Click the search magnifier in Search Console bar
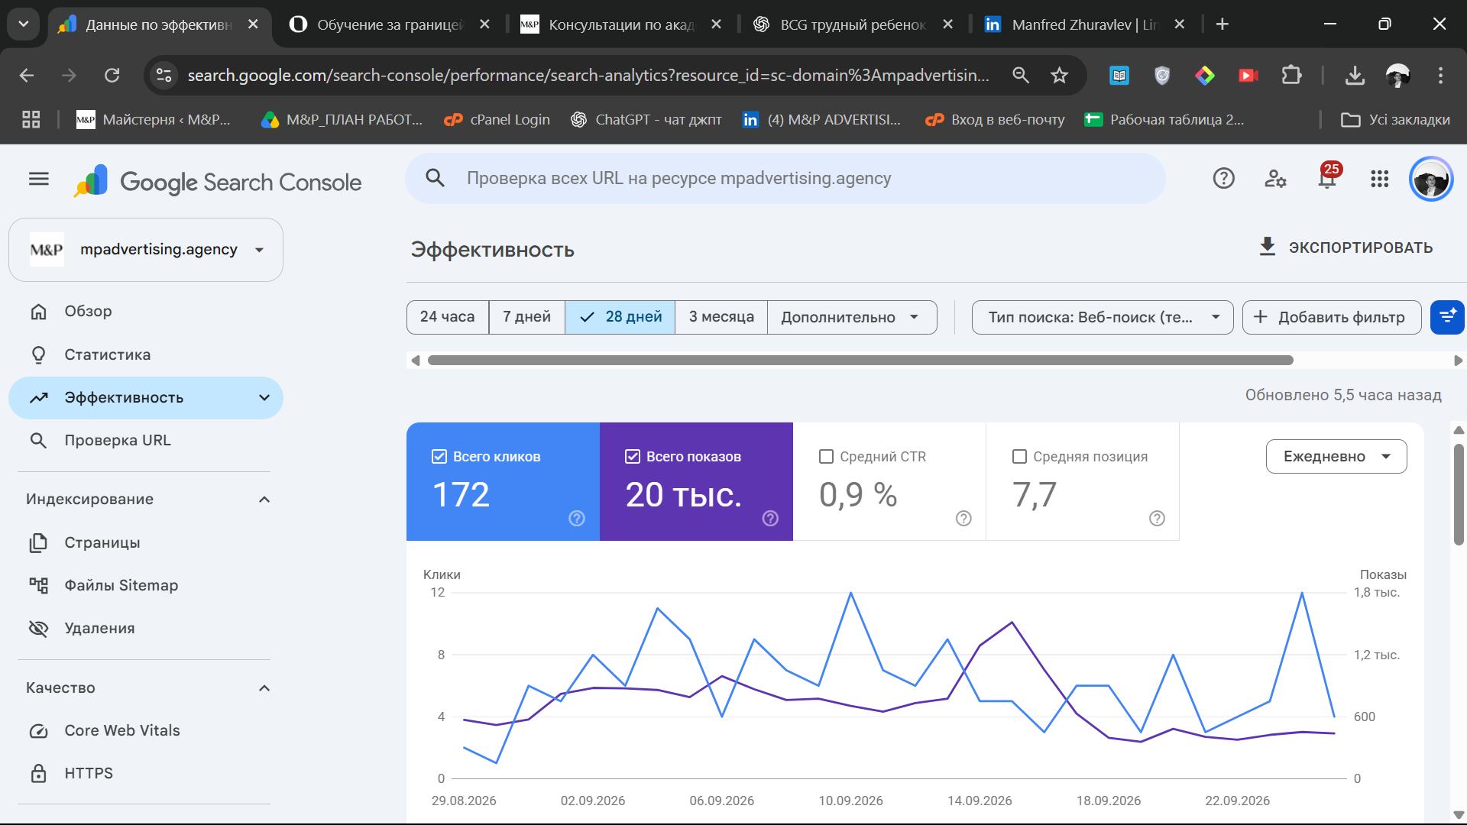 click(x=435, y=178)
